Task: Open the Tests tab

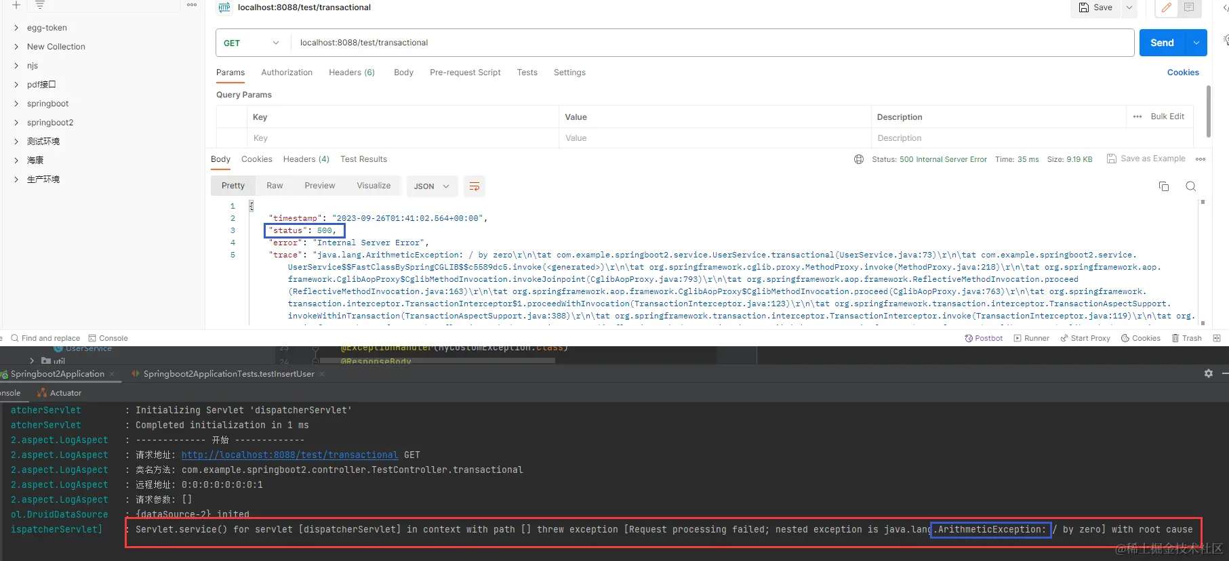Action: click(x=527, y=72)
